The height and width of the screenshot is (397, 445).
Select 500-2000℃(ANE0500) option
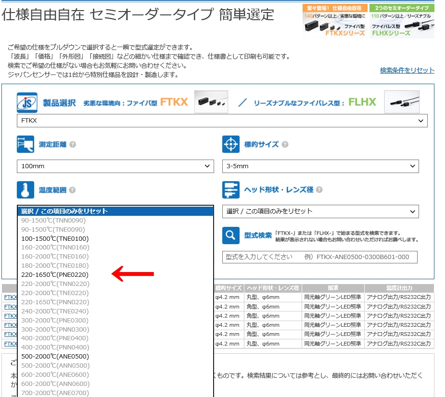tap(115, 356)
